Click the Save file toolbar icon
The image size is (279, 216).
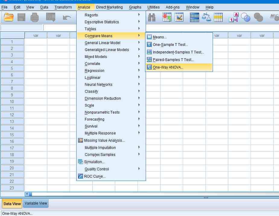(x=21, y=17)
